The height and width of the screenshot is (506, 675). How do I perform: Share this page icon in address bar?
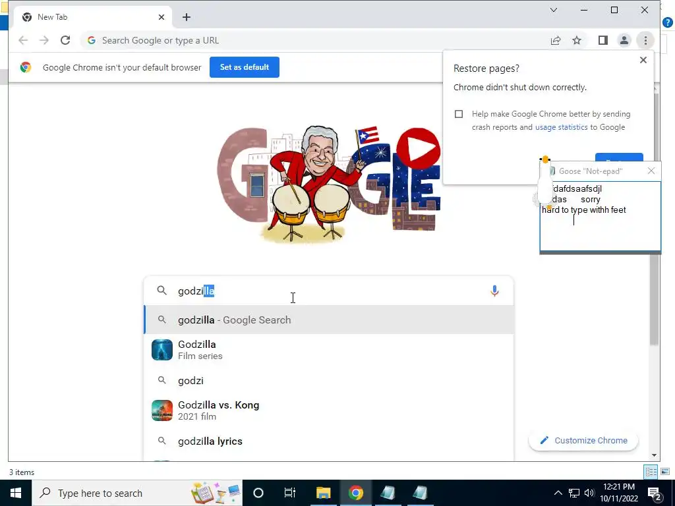point(556,40)
